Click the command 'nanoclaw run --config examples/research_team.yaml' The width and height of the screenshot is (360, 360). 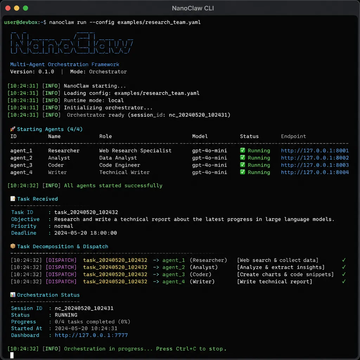click(125, 22)
